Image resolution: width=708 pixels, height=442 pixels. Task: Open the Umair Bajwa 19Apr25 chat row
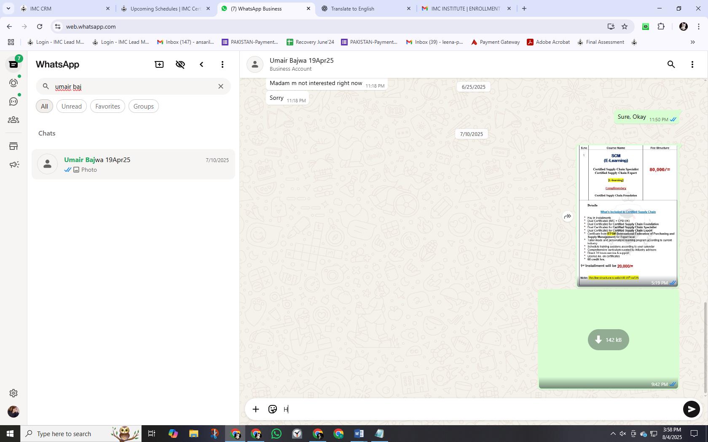pos(133,164)
